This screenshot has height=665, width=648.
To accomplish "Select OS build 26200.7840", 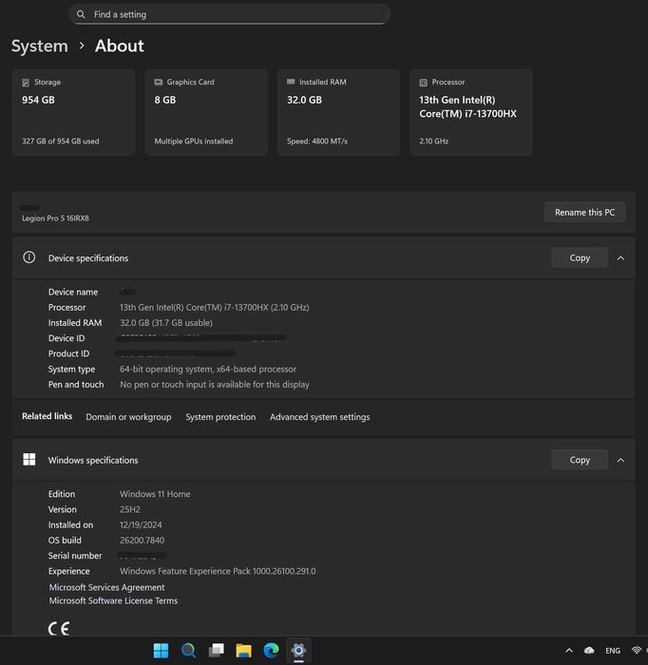I will click(142, 541).
